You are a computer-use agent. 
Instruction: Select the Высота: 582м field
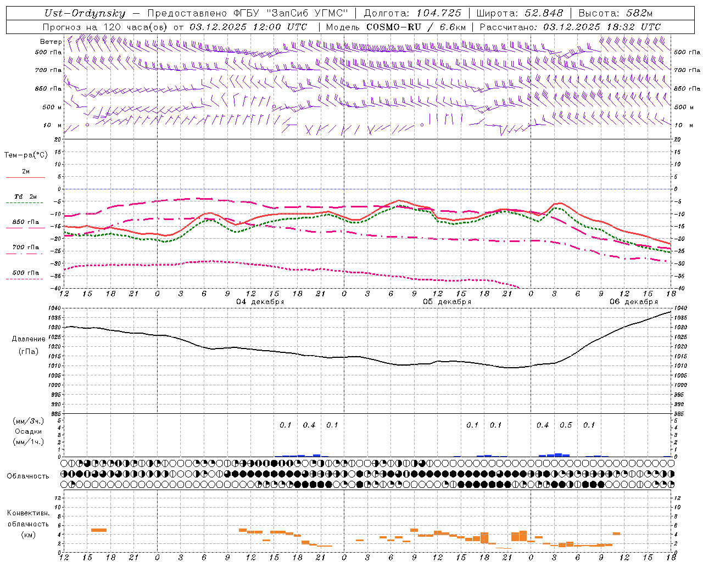click(x=616, y=13)
